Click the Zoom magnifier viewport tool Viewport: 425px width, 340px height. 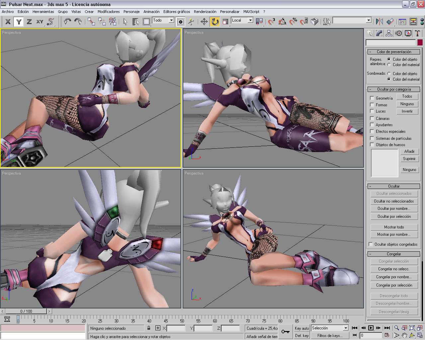(396, 328)
